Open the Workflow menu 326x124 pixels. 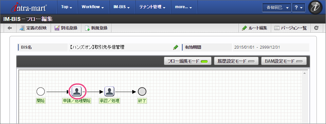93,7
